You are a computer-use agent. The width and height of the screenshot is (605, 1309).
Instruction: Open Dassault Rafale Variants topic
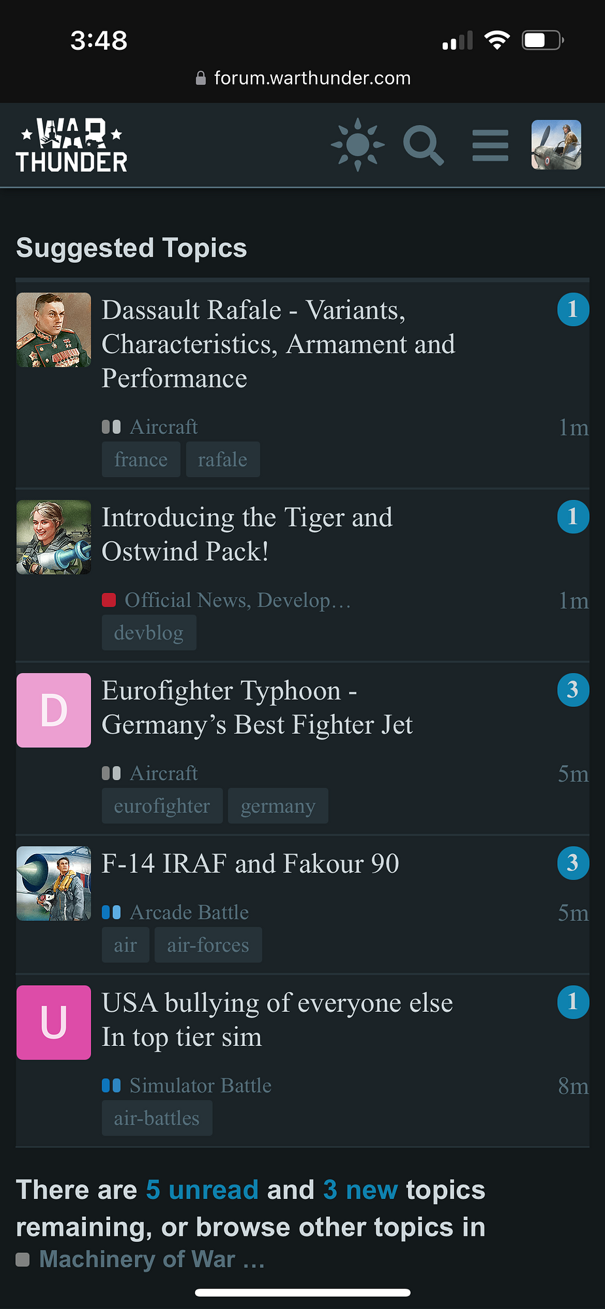point(278,344)
